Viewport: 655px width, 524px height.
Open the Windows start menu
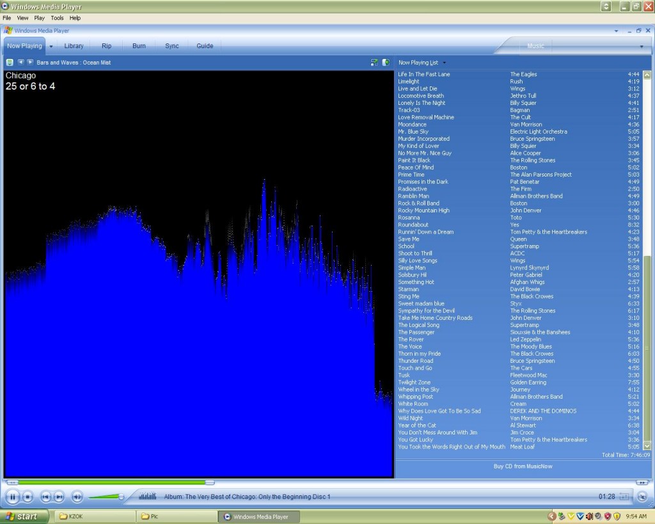(x=24, y=516)
